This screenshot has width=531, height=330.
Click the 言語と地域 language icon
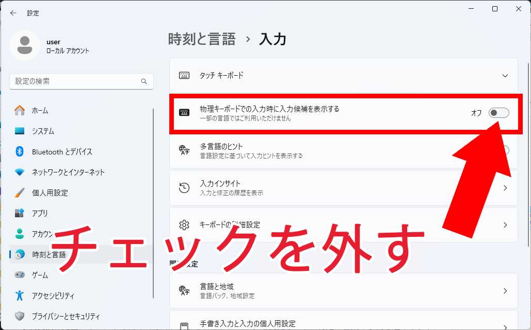(x=184, y=291)
